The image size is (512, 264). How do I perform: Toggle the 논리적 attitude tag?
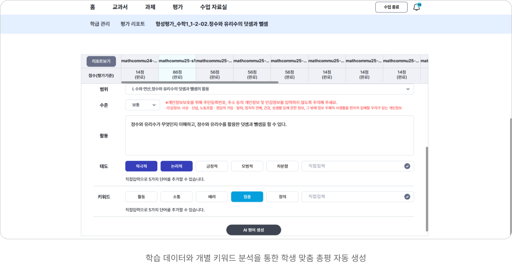[176, 166]
